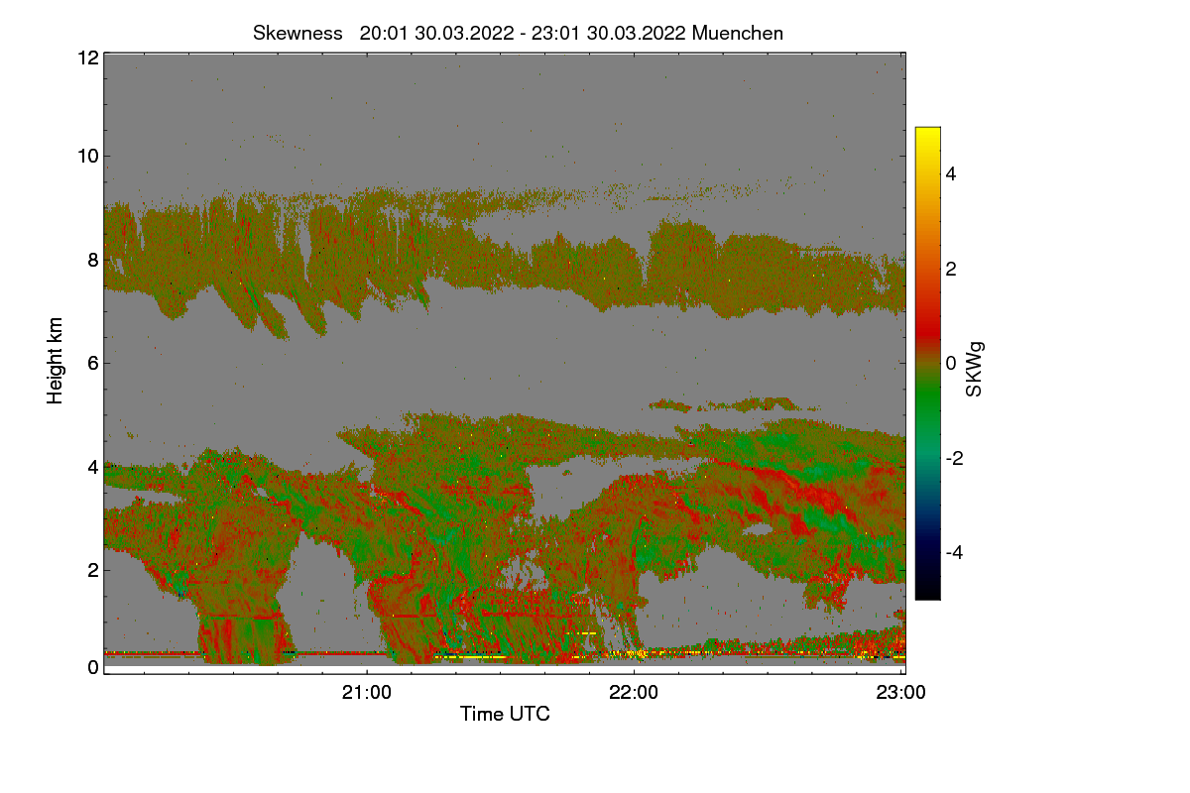Click the '22:00' time tick label
Viewport: 1190px width, 793px height.
click(x=634, y=693)
